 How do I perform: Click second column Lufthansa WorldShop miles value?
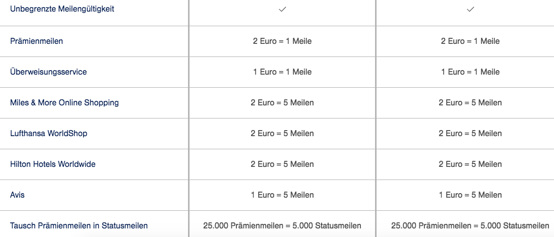point(470,133)
